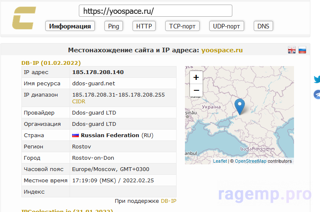Click the Russian flag in Страна row

coord(75,135)
